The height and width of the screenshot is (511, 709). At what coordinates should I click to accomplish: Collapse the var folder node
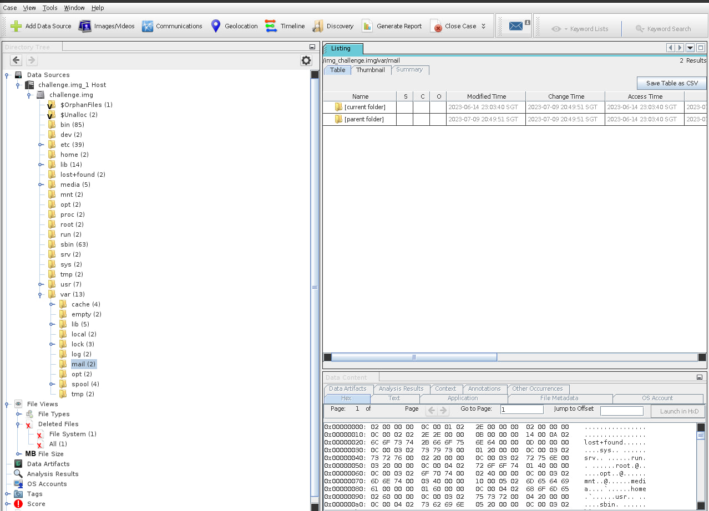[x=40, y=294]
